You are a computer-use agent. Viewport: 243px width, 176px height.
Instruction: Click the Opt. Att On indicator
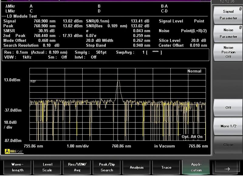pyautogui.click(x=192, y=137)
